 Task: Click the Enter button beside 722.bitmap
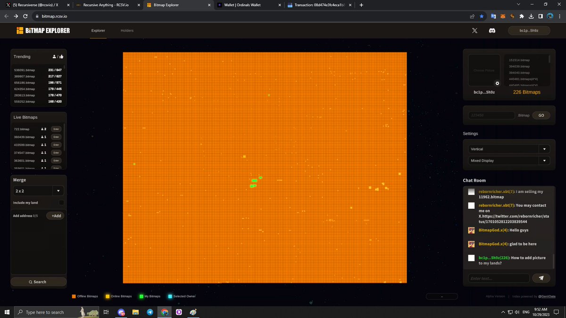tap(56, 129)
